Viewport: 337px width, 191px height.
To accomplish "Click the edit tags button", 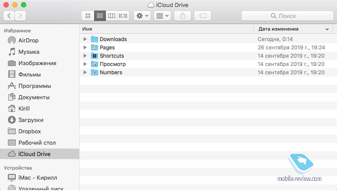I will coord(203,16).
